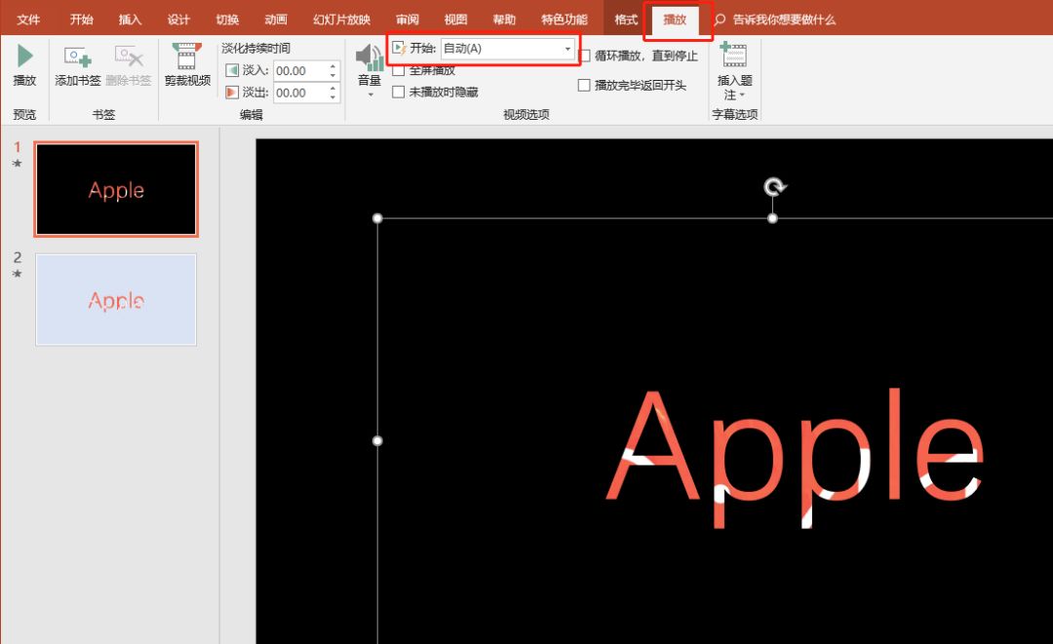The image size is (1053, 644).
Task: Click the top-left resize handle of video
Action: [377, 218]
